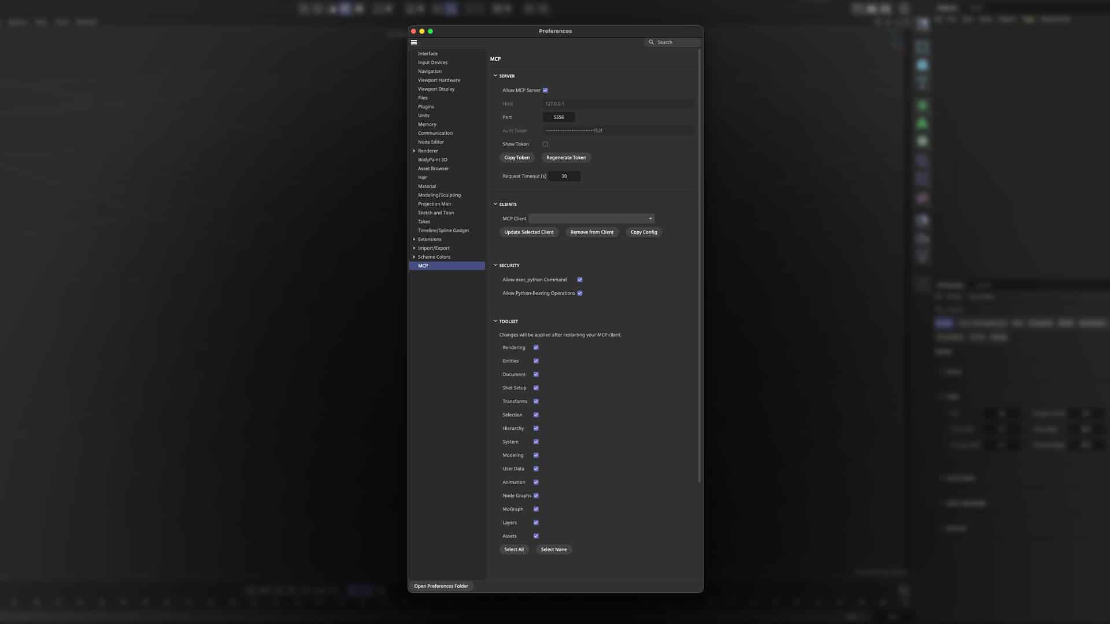Click the Request Timeout field
The height and width of the screenshot is (624, 1110).
click(564, 176)
